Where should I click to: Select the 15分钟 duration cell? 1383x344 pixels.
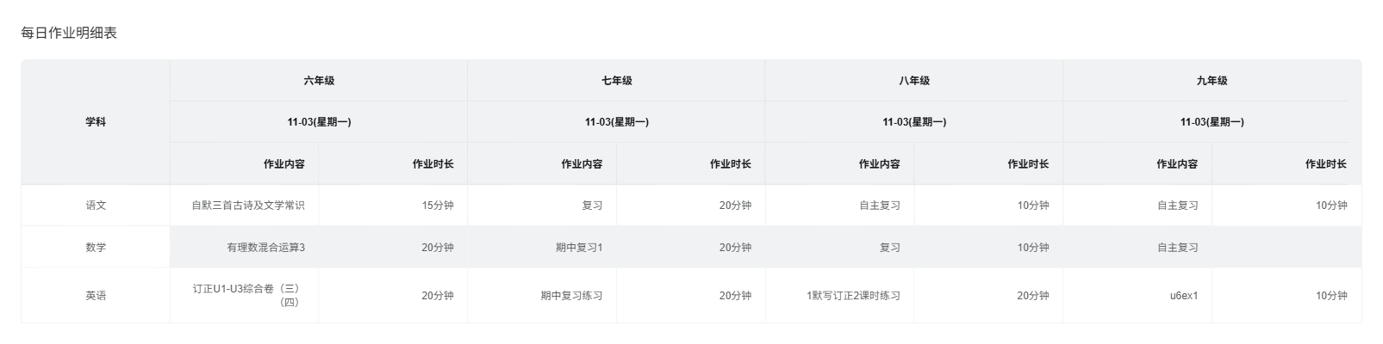click(437, 206)
